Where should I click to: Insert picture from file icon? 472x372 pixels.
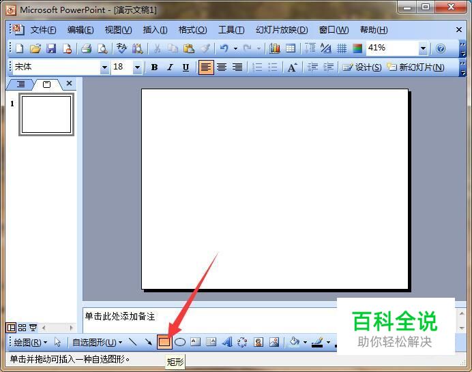[x=274, y=342]
